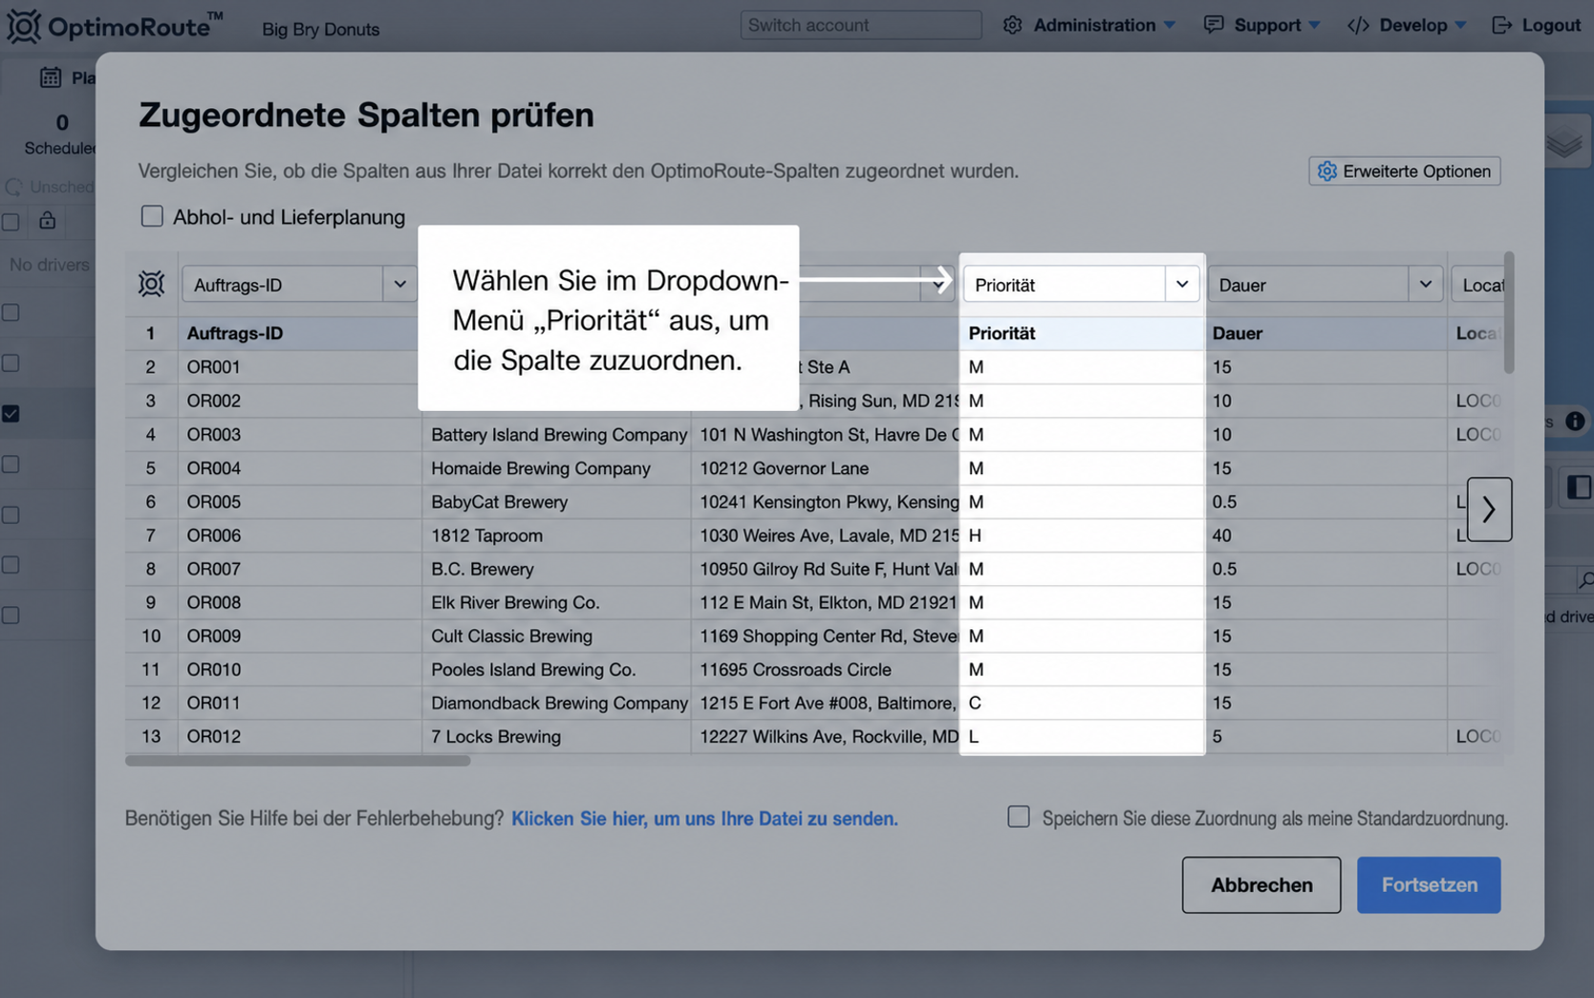The height and width of the screenshot is (998, 1594).
Task: Select the OR009 cell
Action: (x=300, y=636)
